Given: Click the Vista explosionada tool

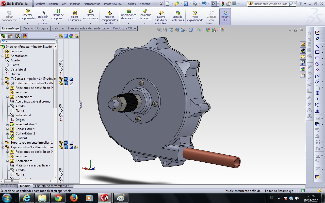Looking at the screenshot, I should pyautogui.click(x=195, y=16).
